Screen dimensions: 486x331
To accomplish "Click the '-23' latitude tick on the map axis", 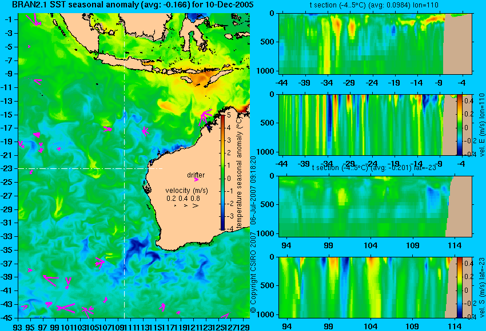I will tap(7, 168).
